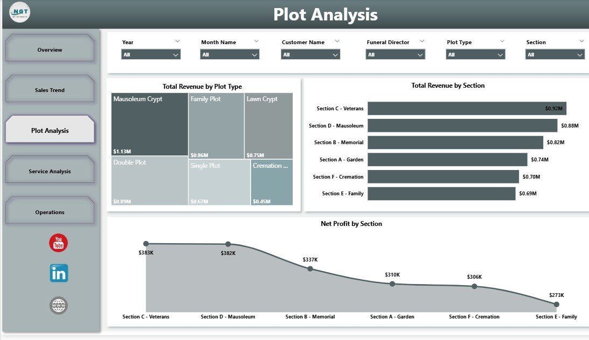The width and height of the screenshot is (589, 340).
Task: Click the LinkedIn profile icon
Action: pos(58,273)
